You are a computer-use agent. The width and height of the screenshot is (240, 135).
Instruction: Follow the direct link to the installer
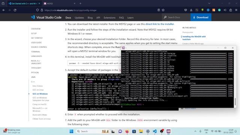click(160, 24)
